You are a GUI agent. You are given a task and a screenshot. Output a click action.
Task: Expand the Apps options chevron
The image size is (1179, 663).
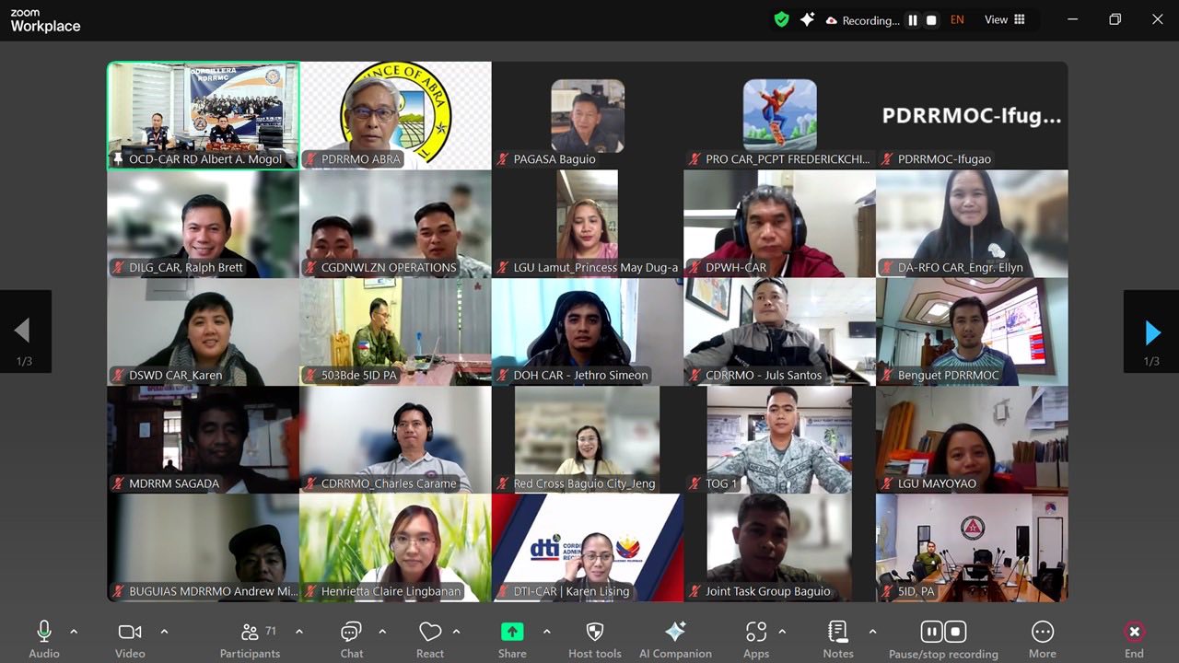tap(782, 632)
